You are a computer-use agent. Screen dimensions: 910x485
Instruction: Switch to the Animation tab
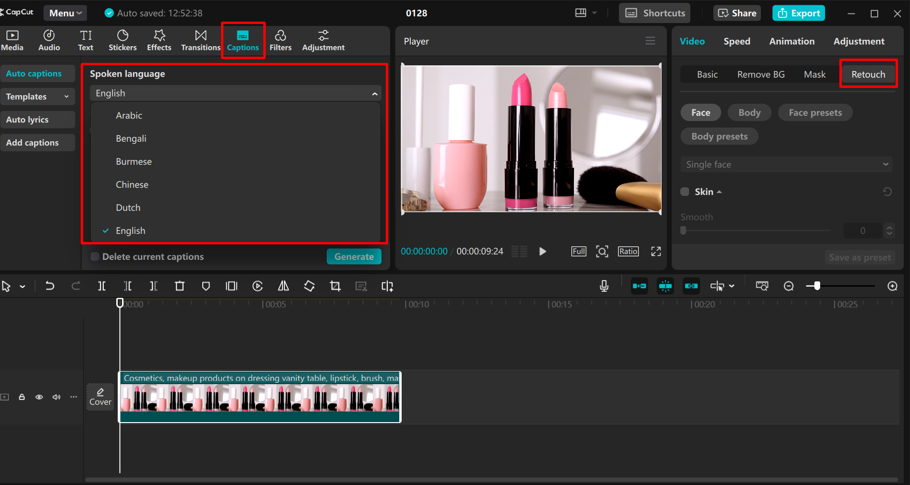791,41
